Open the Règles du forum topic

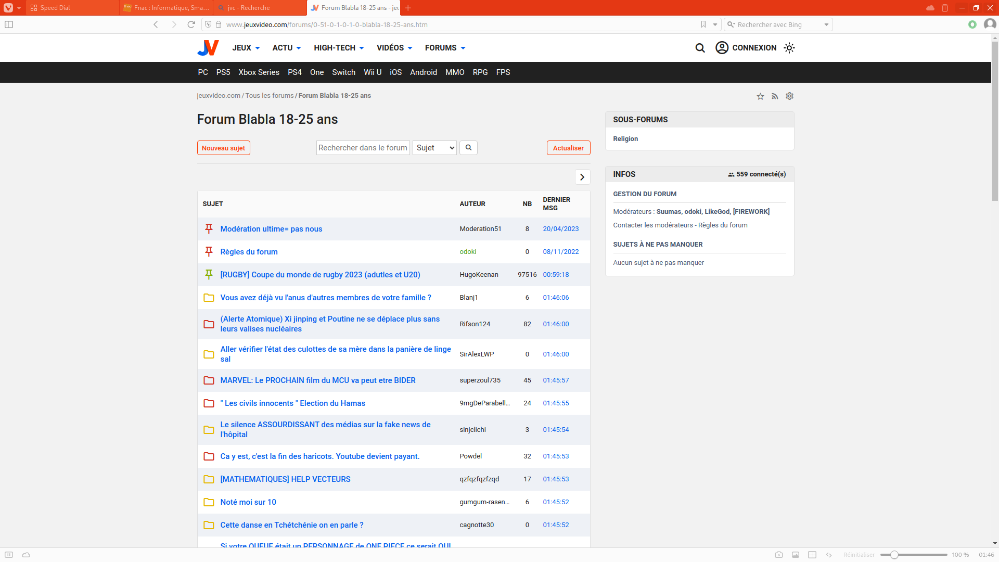pos(249,252)
